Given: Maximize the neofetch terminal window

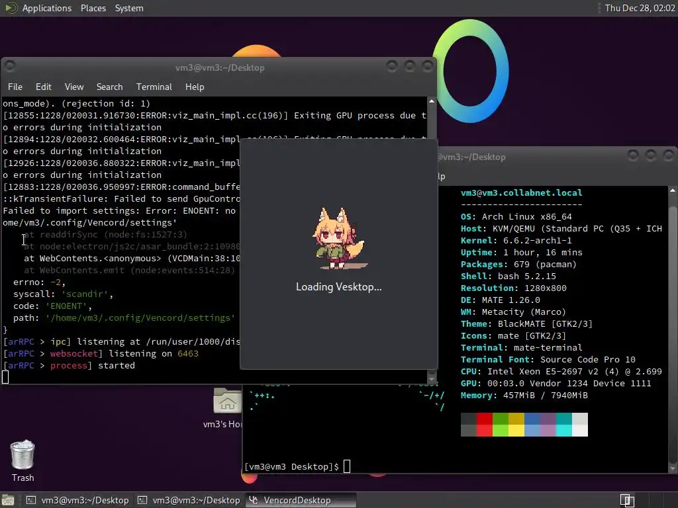Looking at the screenshot, I should 651,155.
